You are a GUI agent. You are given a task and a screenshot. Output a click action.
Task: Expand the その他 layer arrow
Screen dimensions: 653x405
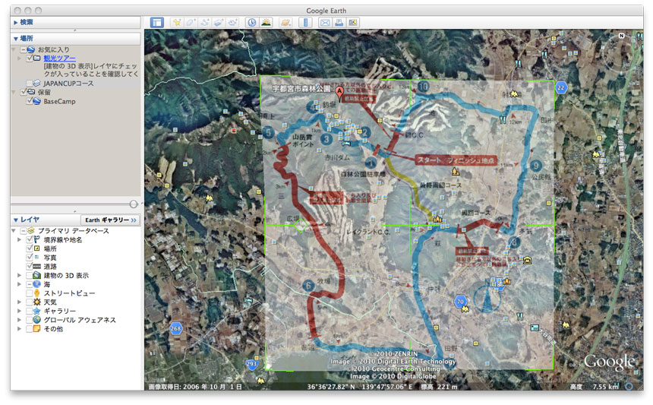click(19, 329)
